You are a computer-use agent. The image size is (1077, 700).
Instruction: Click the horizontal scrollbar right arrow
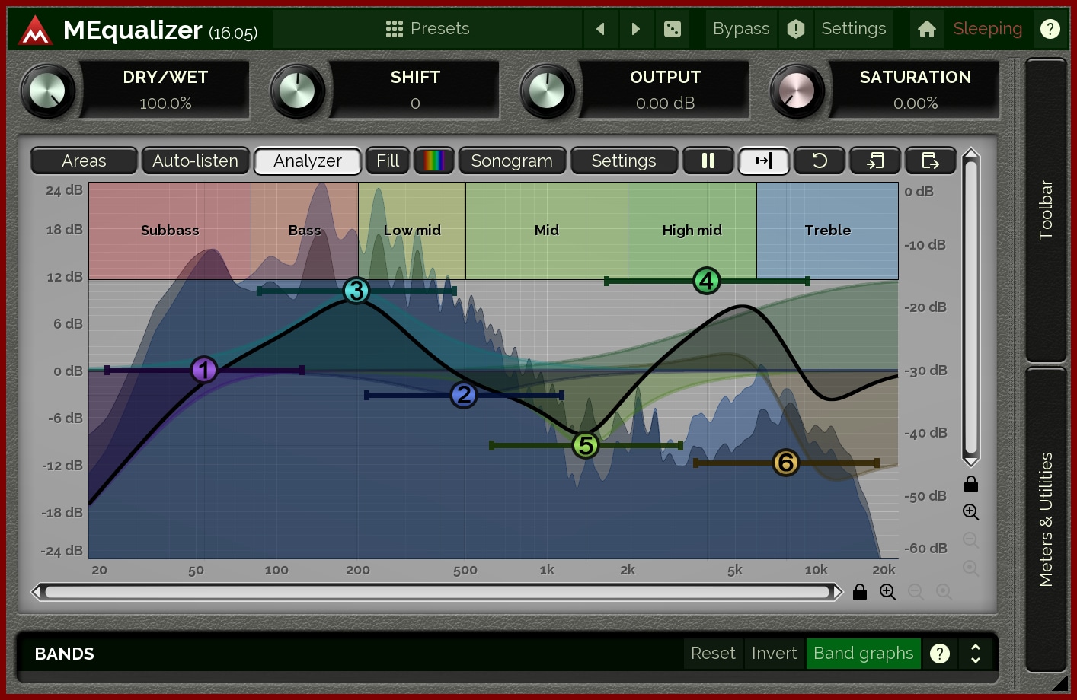838,592
